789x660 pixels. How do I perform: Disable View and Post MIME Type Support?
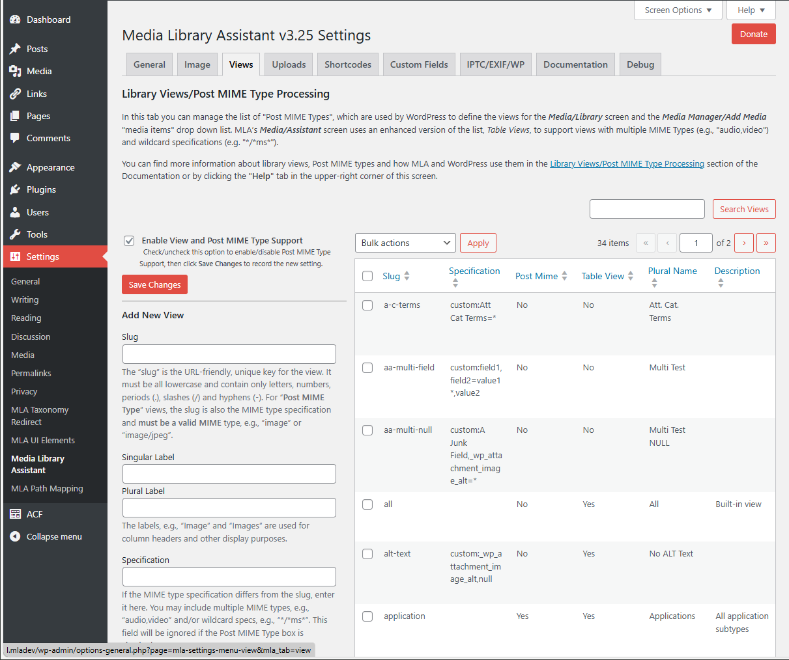coord(129,240)
